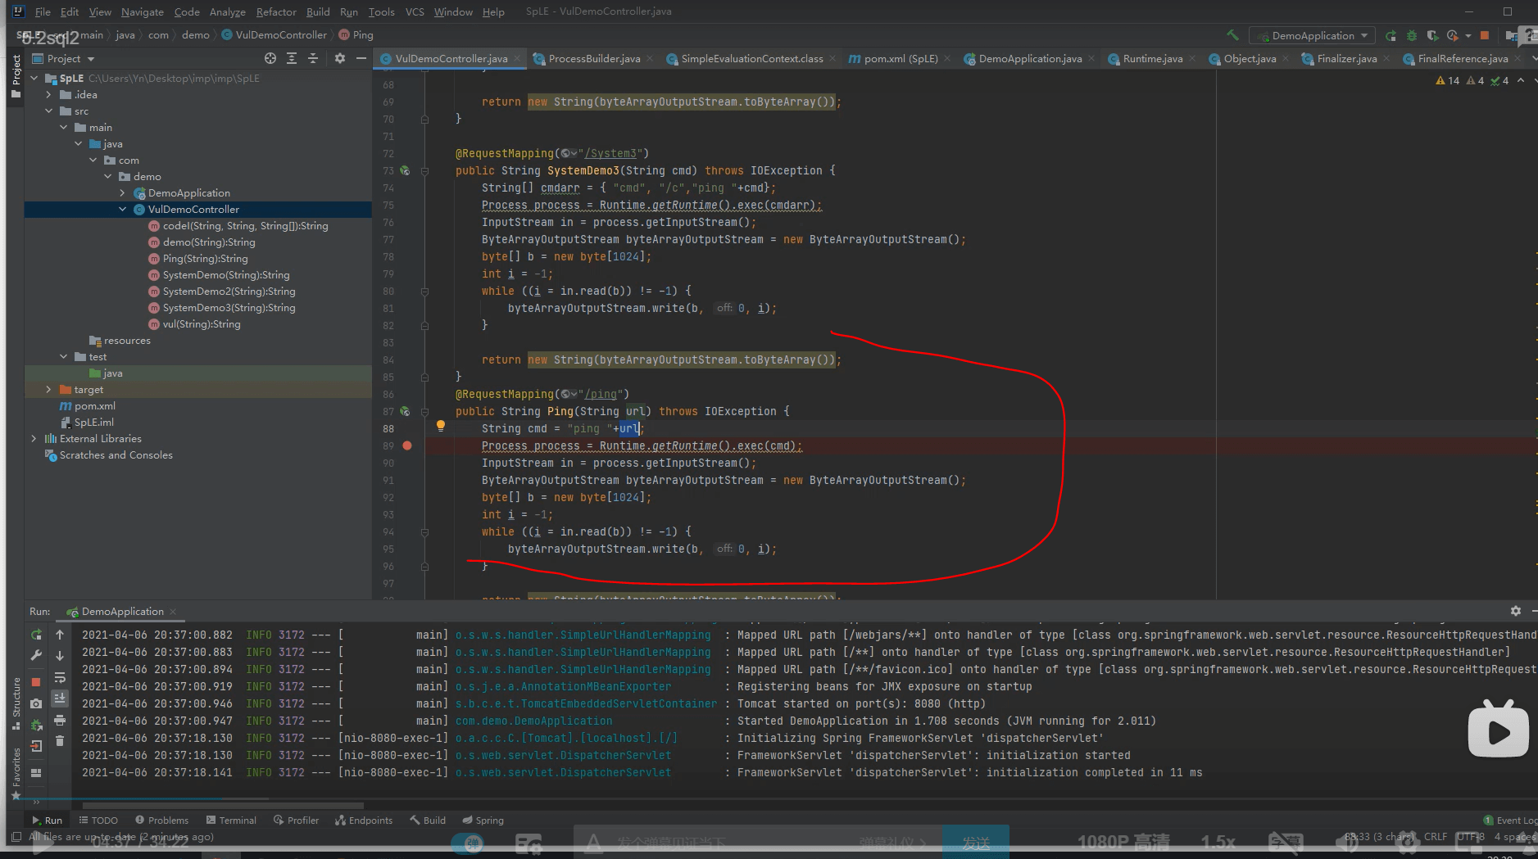Viewport: 1538px width, 859px height.
Task: Clear console with the trash icon
Action: [60, 741]
